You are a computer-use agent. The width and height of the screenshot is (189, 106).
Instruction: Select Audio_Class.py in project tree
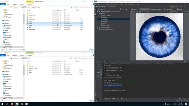105,16
